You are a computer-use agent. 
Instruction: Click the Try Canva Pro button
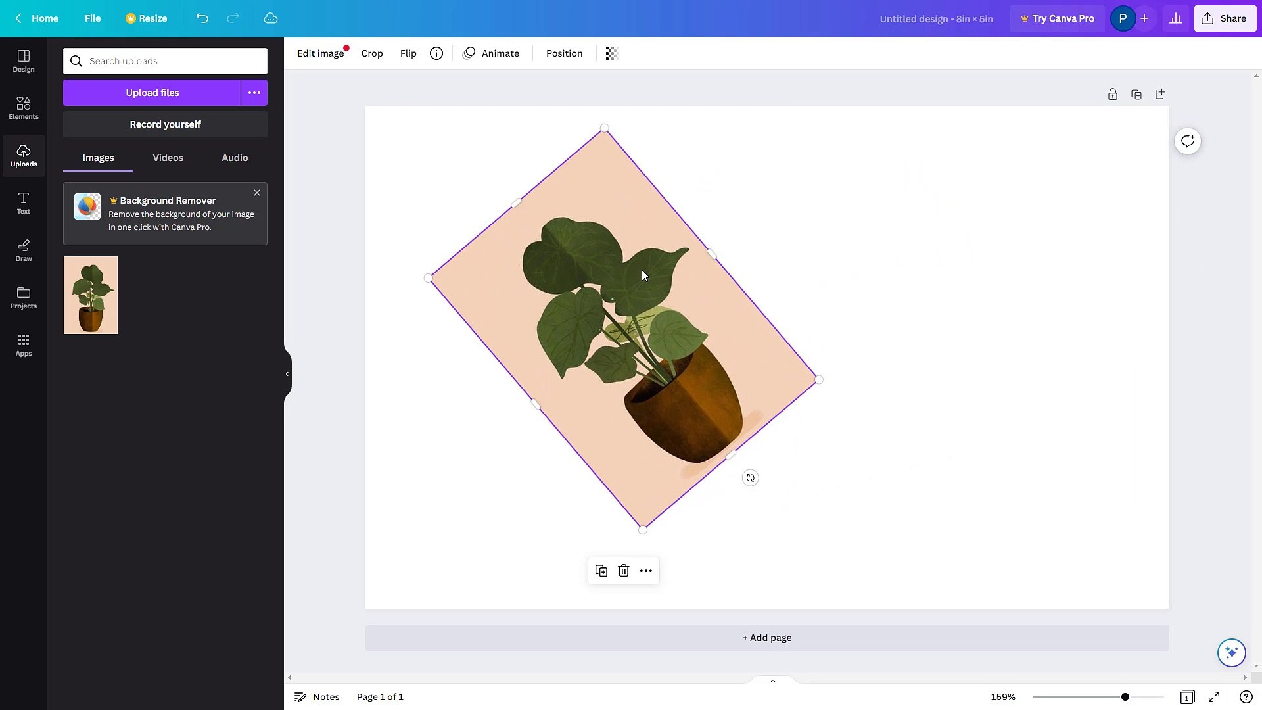click(1057, 18)
